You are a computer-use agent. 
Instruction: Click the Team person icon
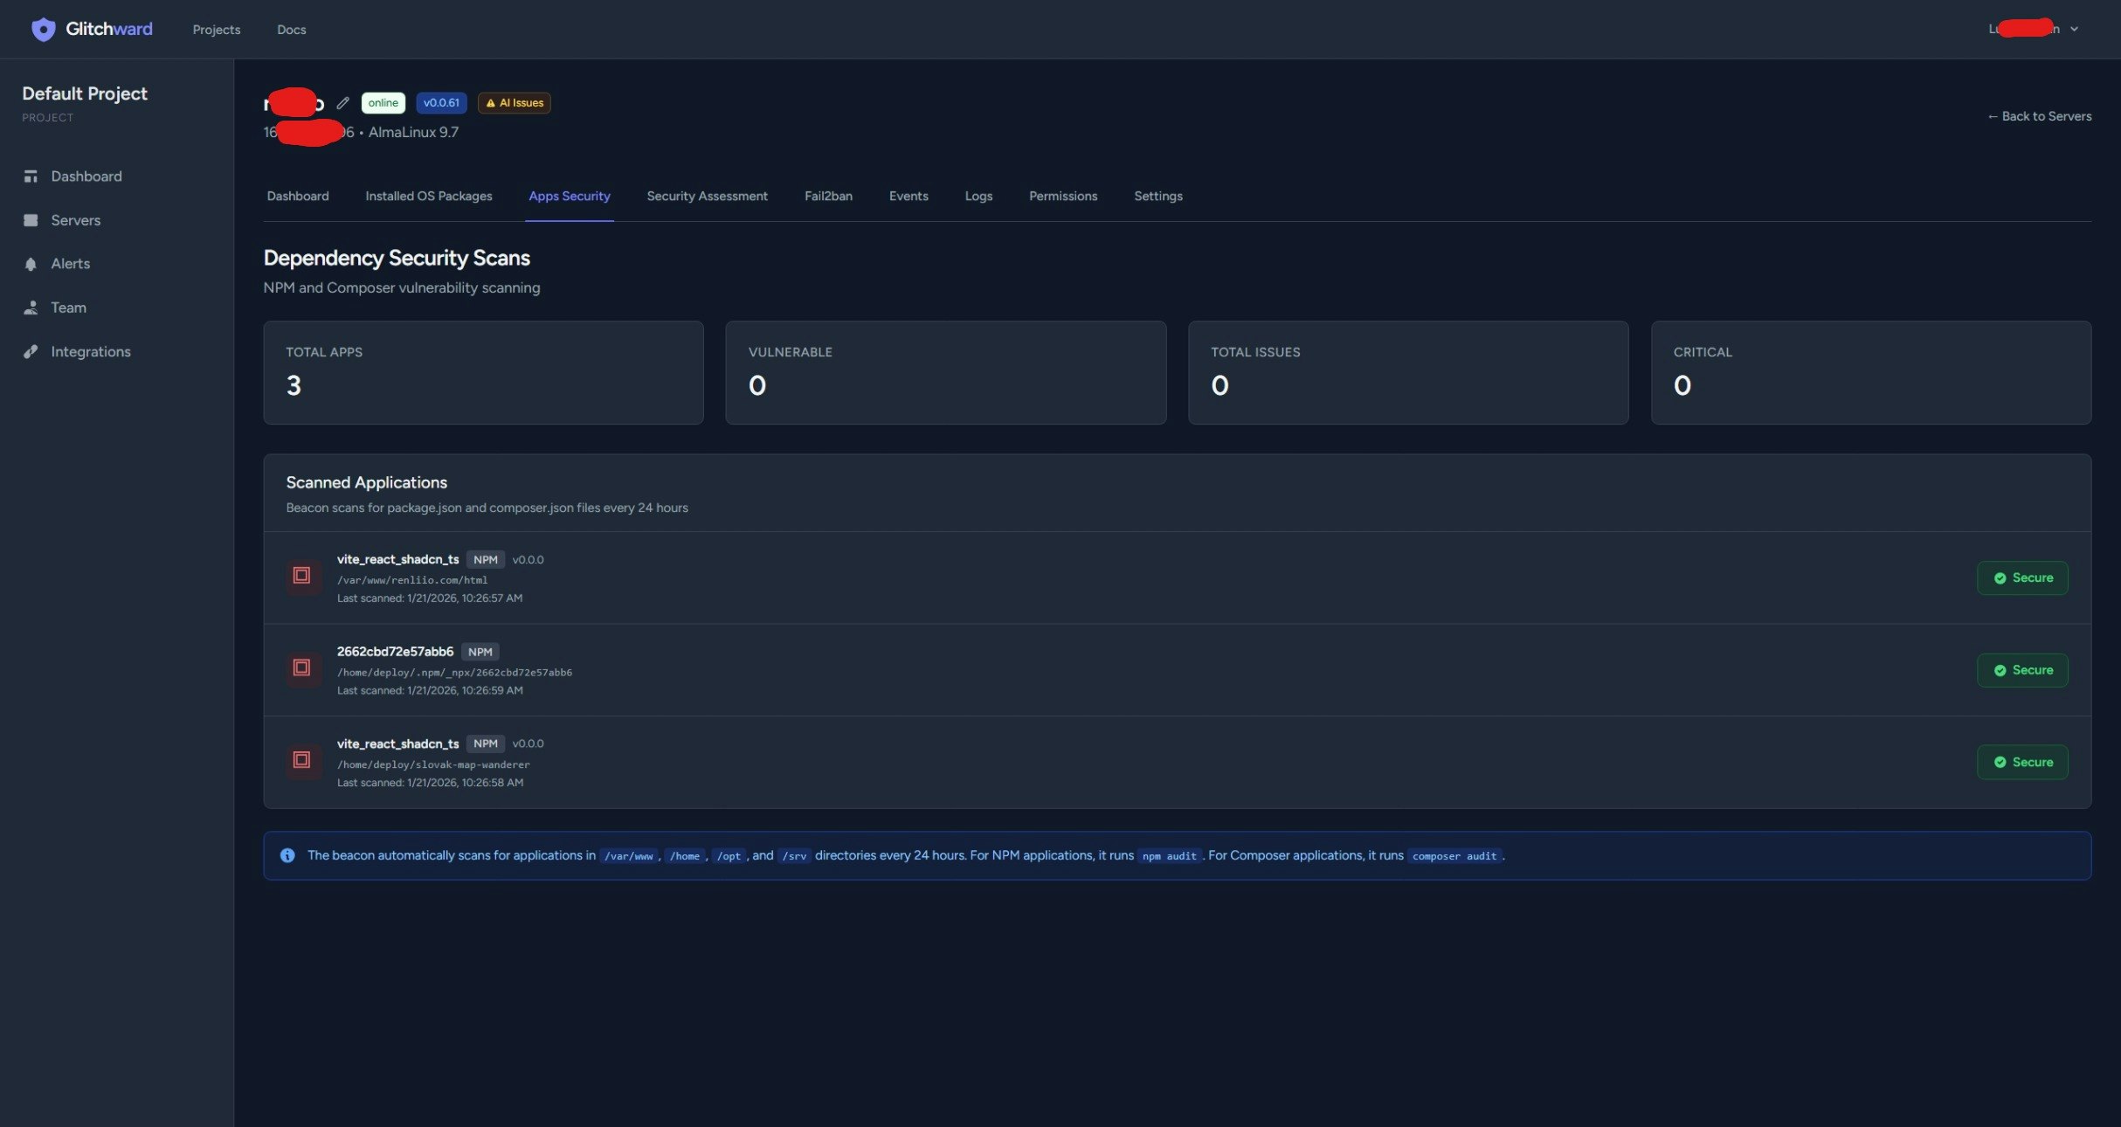(x=31, y=308)
